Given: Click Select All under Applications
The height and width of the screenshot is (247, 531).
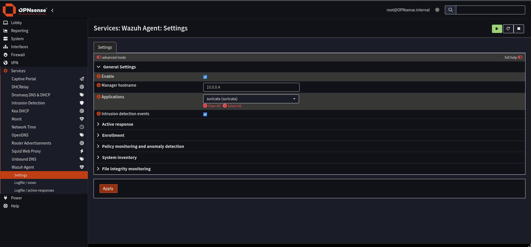Looking at the screenshot, I should click(x=232, y=106).
